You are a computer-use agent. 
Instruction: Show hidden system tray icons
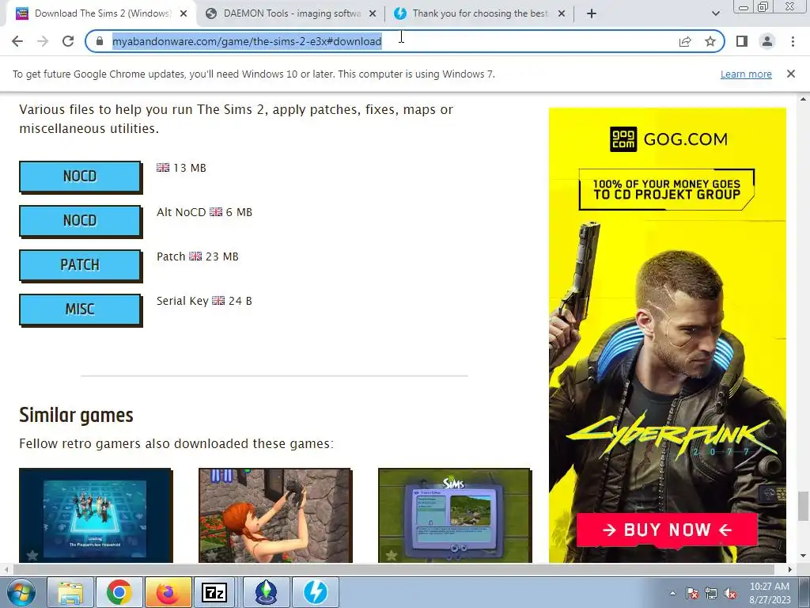coord(672,594)
